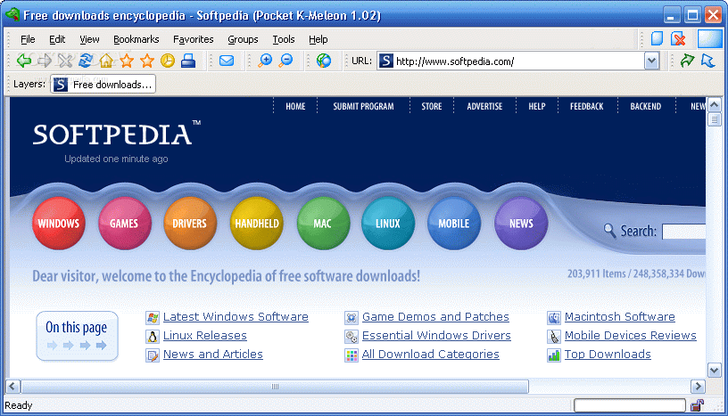Open the Macintosh Software link

coord(619,317)
